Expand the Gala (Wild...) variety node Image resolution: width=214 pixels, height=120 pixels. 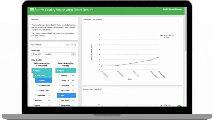coord(73,100)
